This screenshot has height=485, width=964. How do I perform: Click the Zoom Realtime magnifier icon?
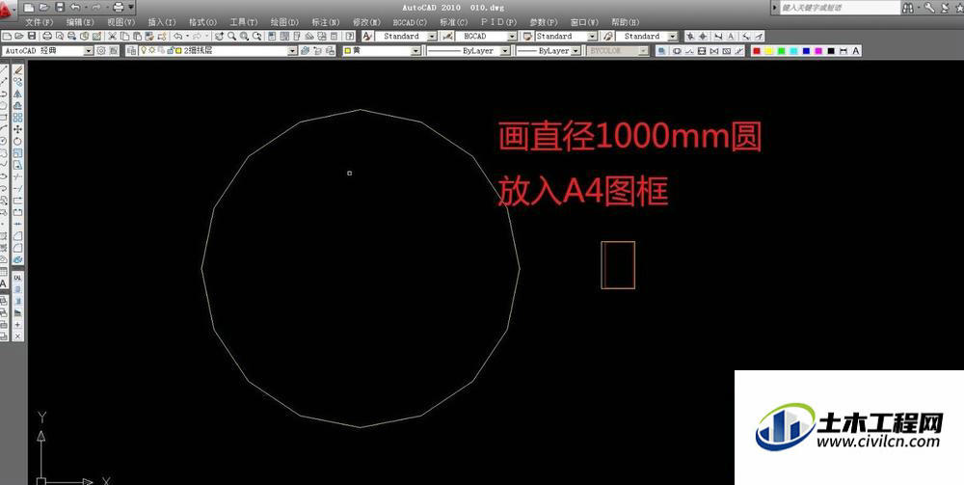(231, 37)
